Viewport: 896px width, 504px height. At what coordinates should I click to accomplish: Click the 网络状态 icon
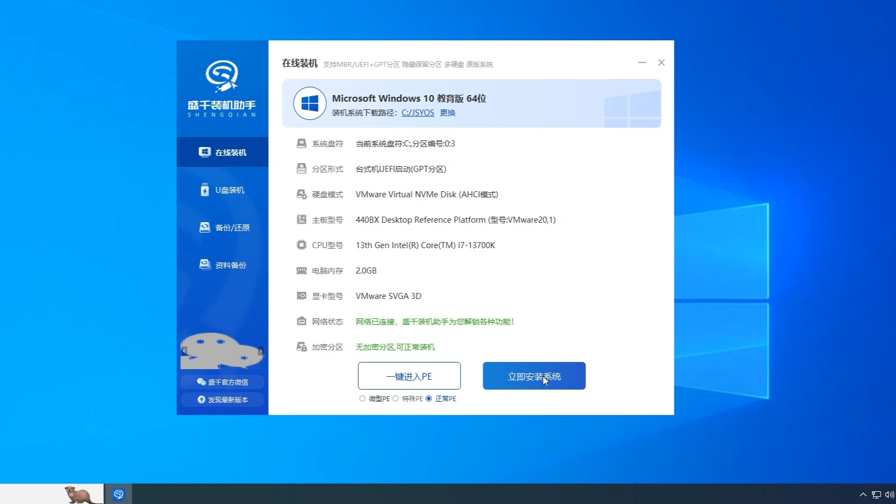coord(301,322)
